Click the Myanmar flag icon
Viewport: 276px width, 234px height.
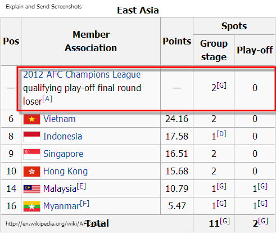31,206
